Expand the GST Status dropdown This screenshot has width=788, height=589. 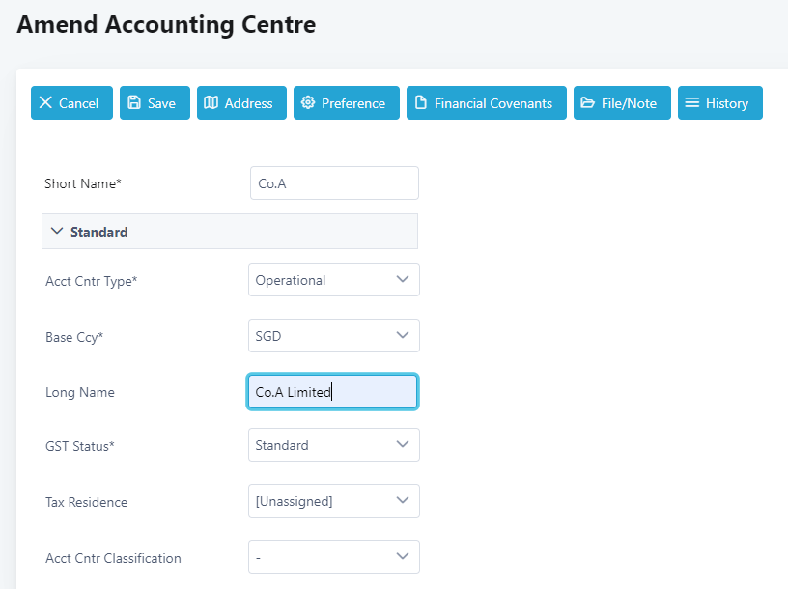[333, 445]
